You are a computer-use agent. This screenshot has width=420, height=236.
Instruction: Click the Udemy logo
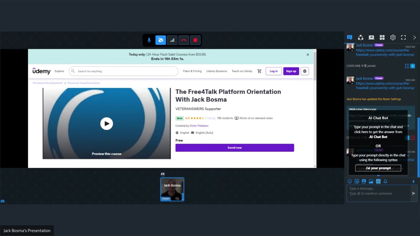(41, 71)
